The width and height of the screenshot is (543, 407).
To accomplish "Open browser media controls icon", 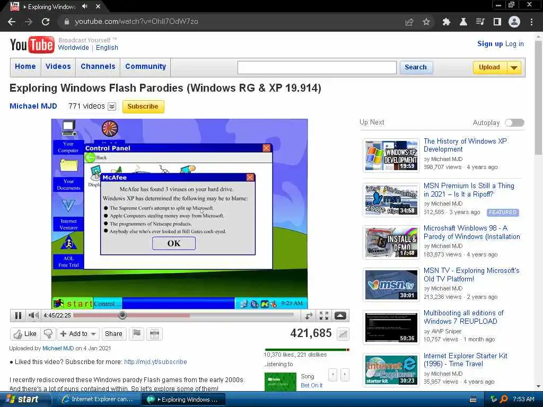I will pyautogui.click(x=480, y=22).
